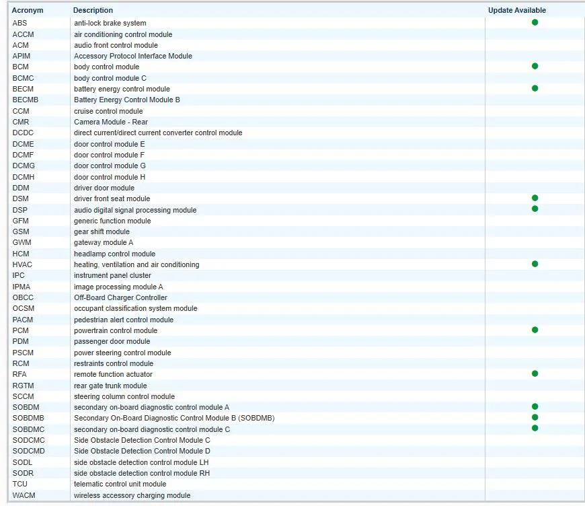The height and width of the screenshot is (506, 585).
Task: Click the SODL acronym cell
Action: click(x=22, y=462)
